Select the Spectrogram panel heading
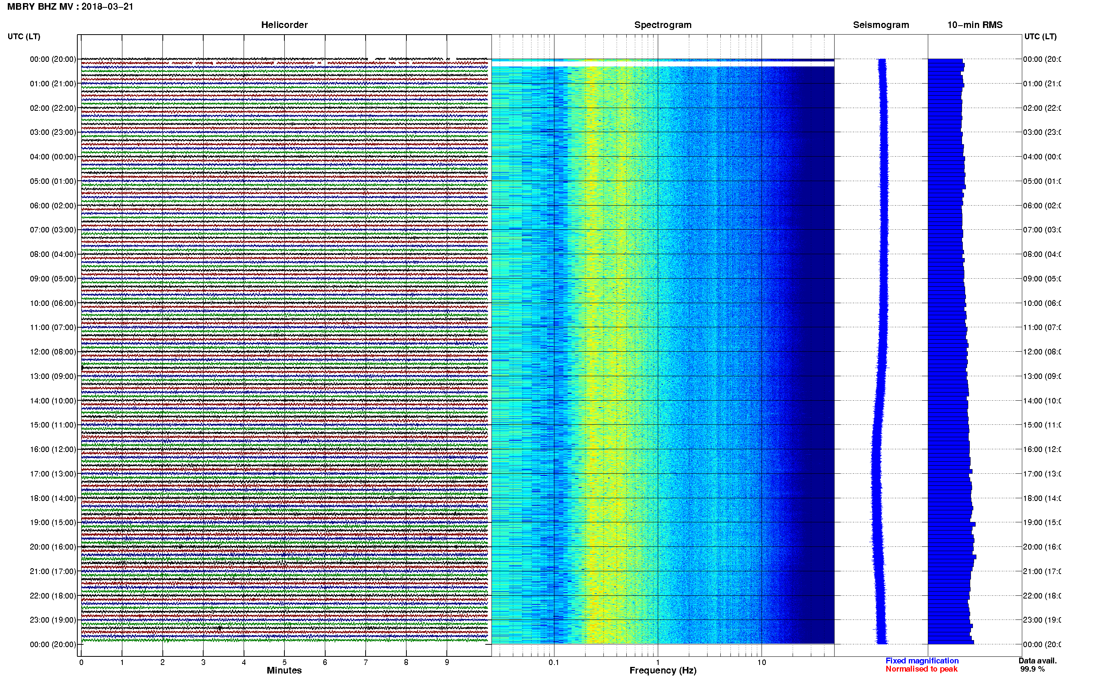The width and height of the screenshot is (1105, 691). click(663, 25)
